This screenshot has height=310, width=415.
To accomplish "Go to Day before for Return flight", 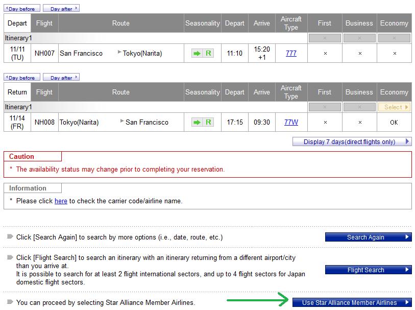I will (22, 78).
